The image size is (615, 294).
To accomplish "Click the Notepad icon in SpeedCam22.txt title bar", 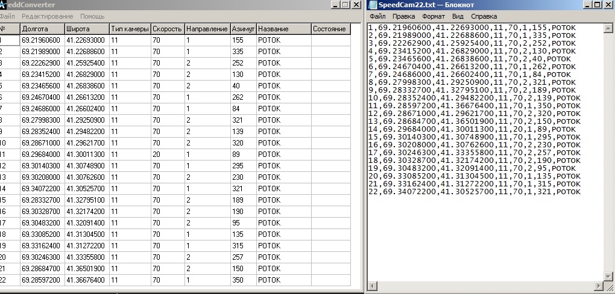I will tap(373, 5).
